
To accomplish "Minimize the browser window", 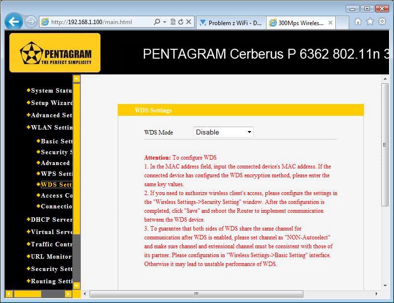I will (x=353, y=8).
